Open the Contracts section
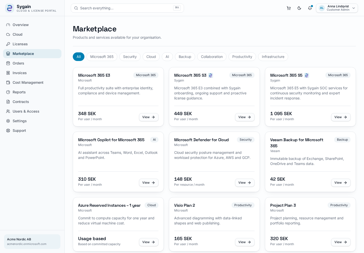Image resolution: width=364 pixels, height=253 pixels. (32, 102)
